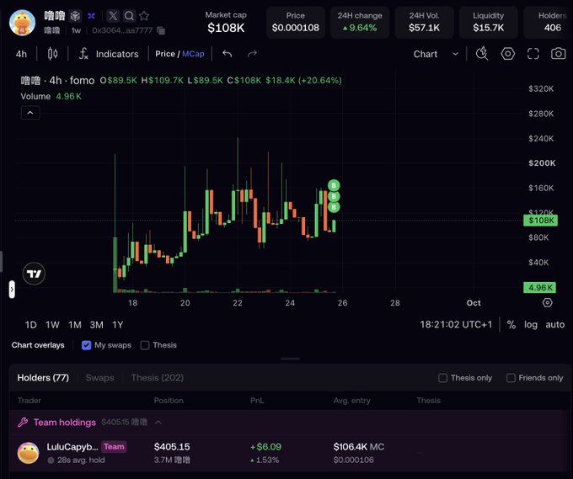The image size is (573, 479).
Task: Click the 4.96K volume axis label
Action: click(540, 287)
